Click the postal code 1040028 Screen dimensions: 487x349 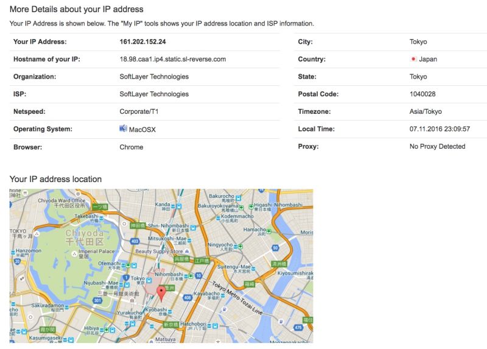pyautogui.click(x=422, y=94)
